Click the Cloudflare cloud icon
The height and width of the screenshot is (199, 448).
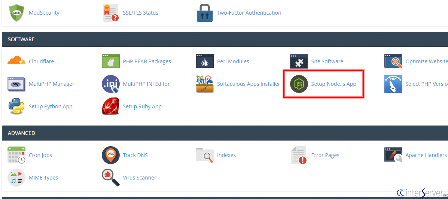pos(16,61)
